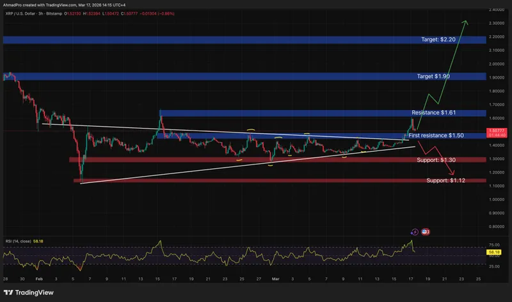512x302 pixels.
Task: Select the Support $1.12 red zone
Action: [256, 182]
